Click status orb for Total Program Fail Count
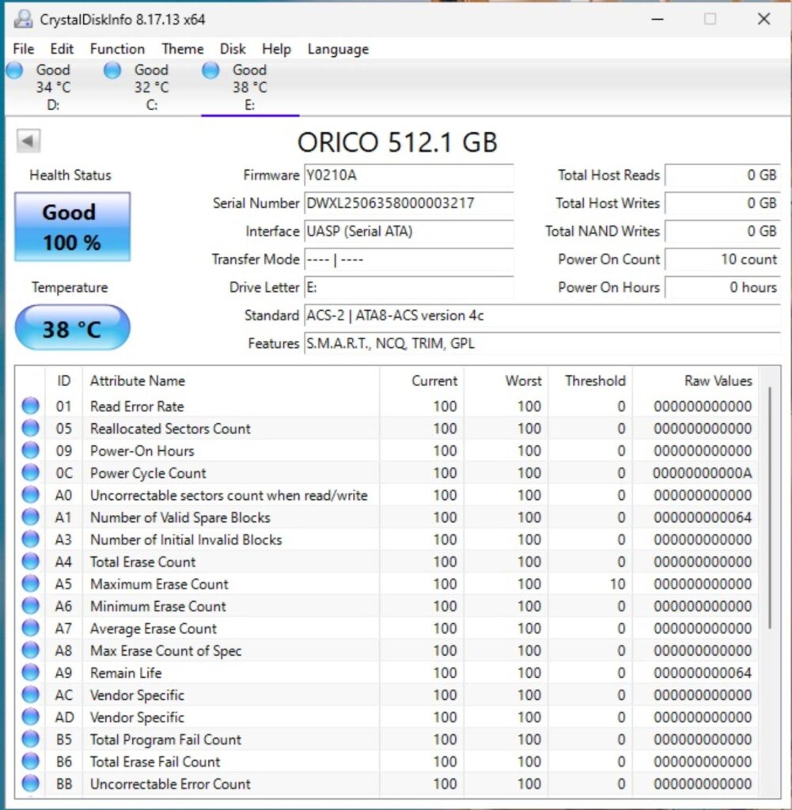The width and height of the screenshot is (792, 810). point(31,740)
